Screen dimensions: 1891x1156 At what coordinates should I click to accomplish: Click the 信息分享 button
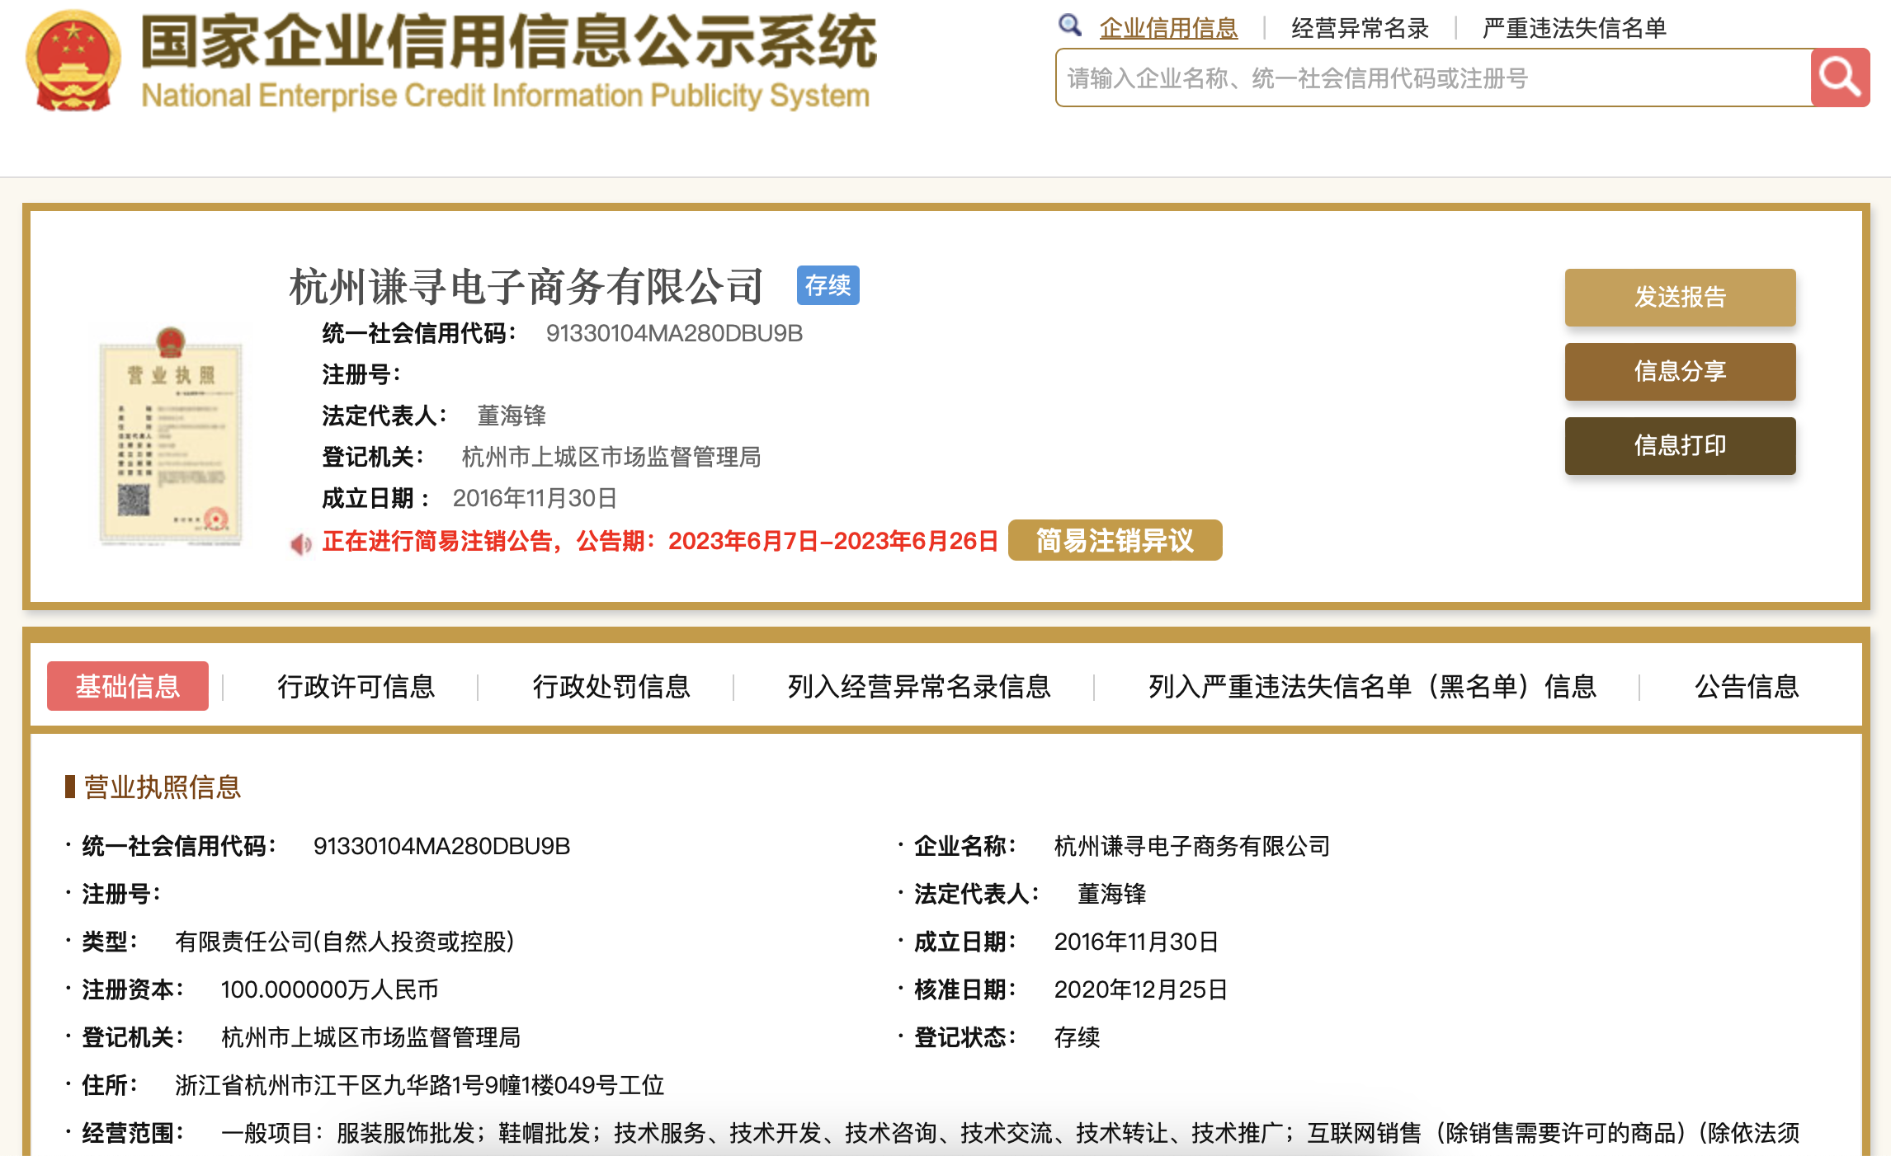pos(1679,372)
